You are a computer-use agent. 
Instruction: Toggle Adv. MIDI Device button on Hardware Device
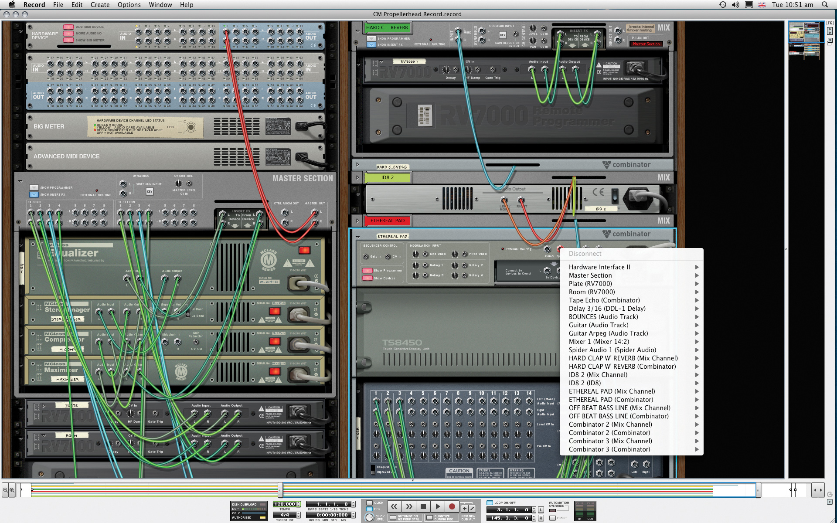point(68,27)
